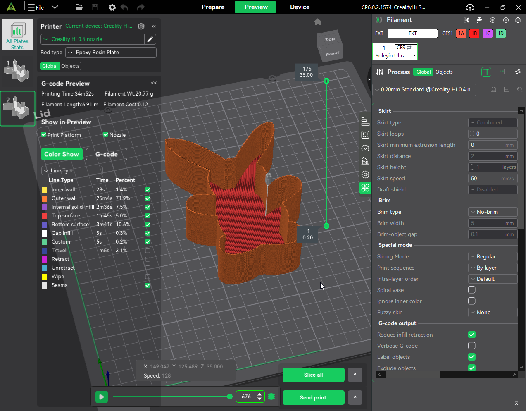
Task: Enable Ignore inner color checkbox
Action: pyautogui.click(x=472, y=301)
